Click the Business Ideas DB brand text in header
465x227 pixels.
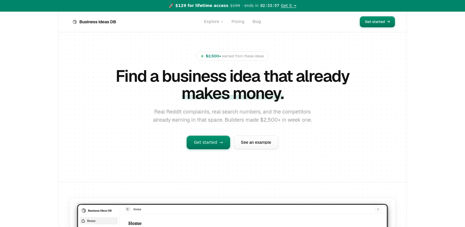(x=98, y=22)
